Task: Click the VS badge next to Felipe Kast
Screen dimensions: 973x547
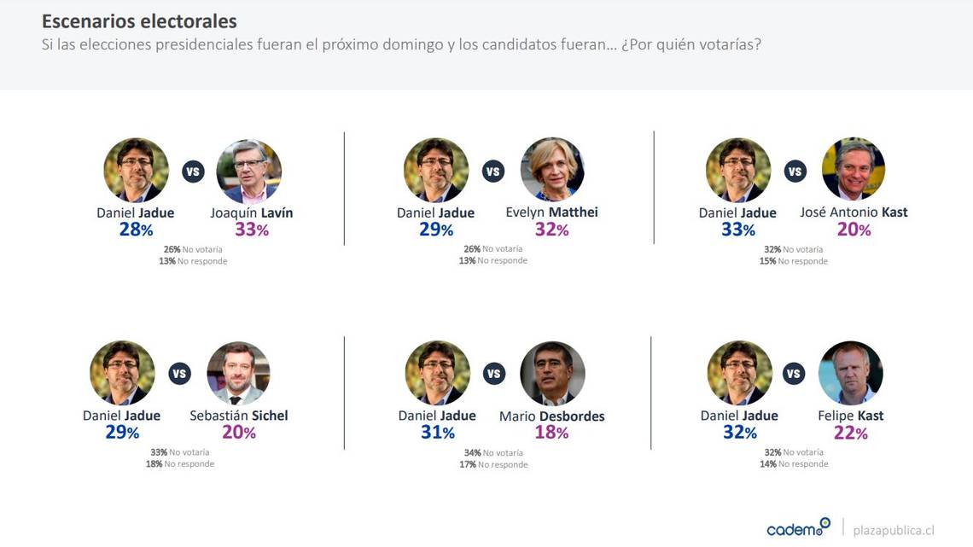Action: point(794,374)
